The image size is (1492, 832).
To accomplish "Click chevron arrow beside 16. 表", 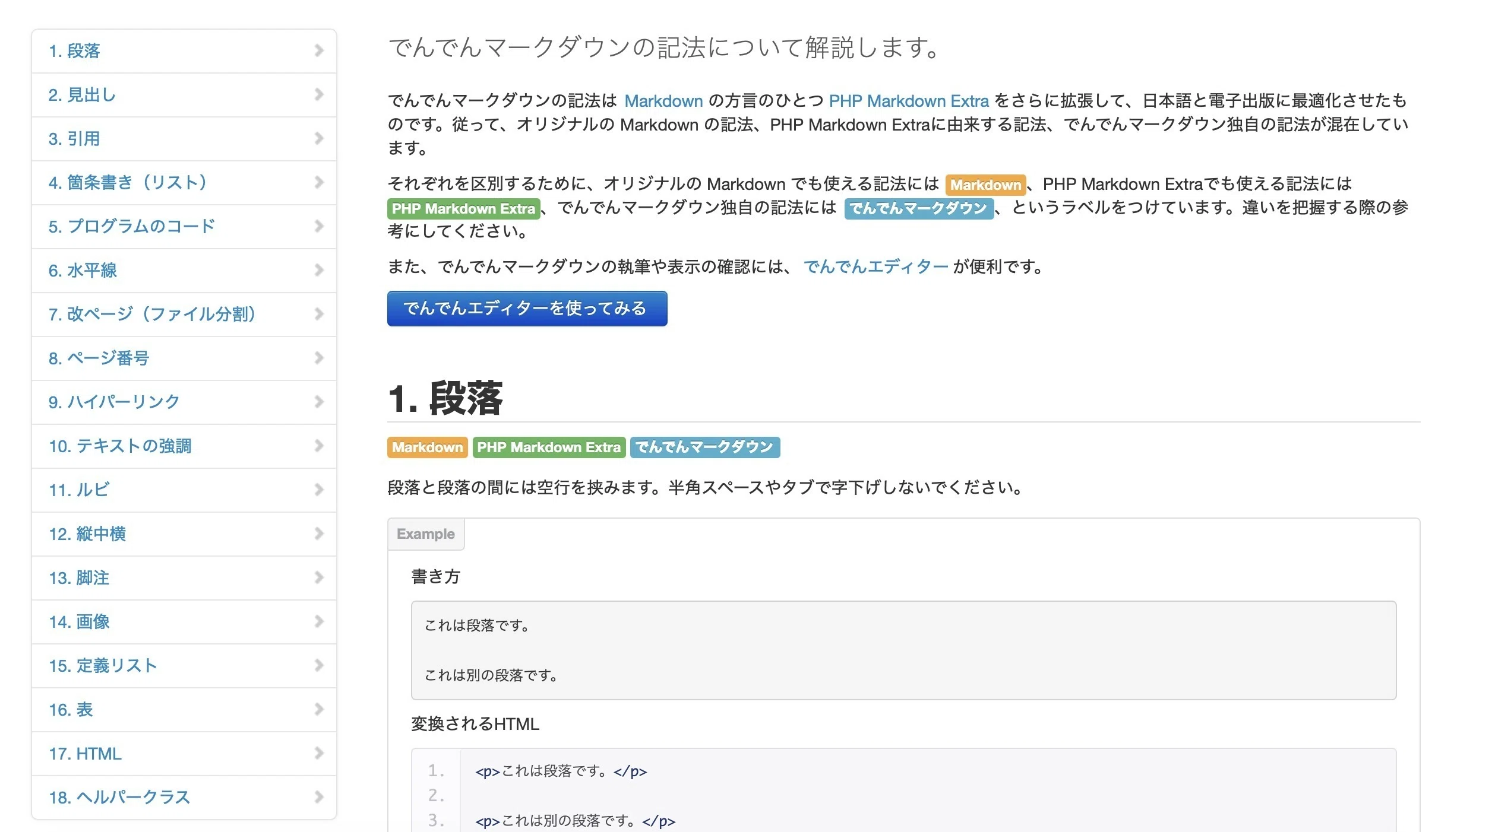I will point(319,709).
